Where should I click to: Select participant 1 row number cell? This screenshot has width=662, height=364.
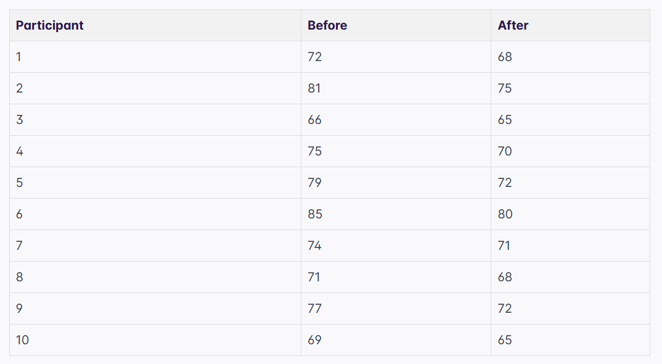point(19,57)
